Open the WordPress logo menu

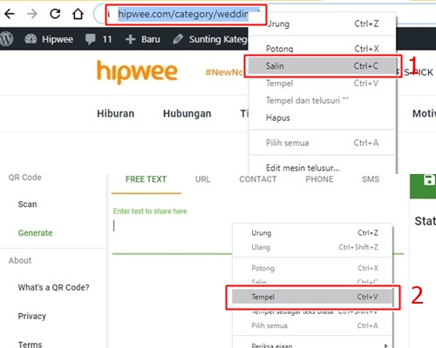tap(7, 39)
